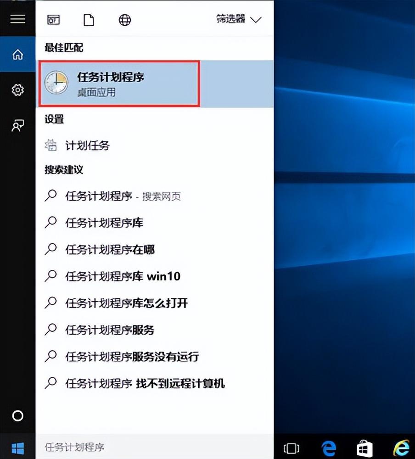Open 计划任务 under the 设置 section
Screen dimensions: 415x459
[87, 146]
